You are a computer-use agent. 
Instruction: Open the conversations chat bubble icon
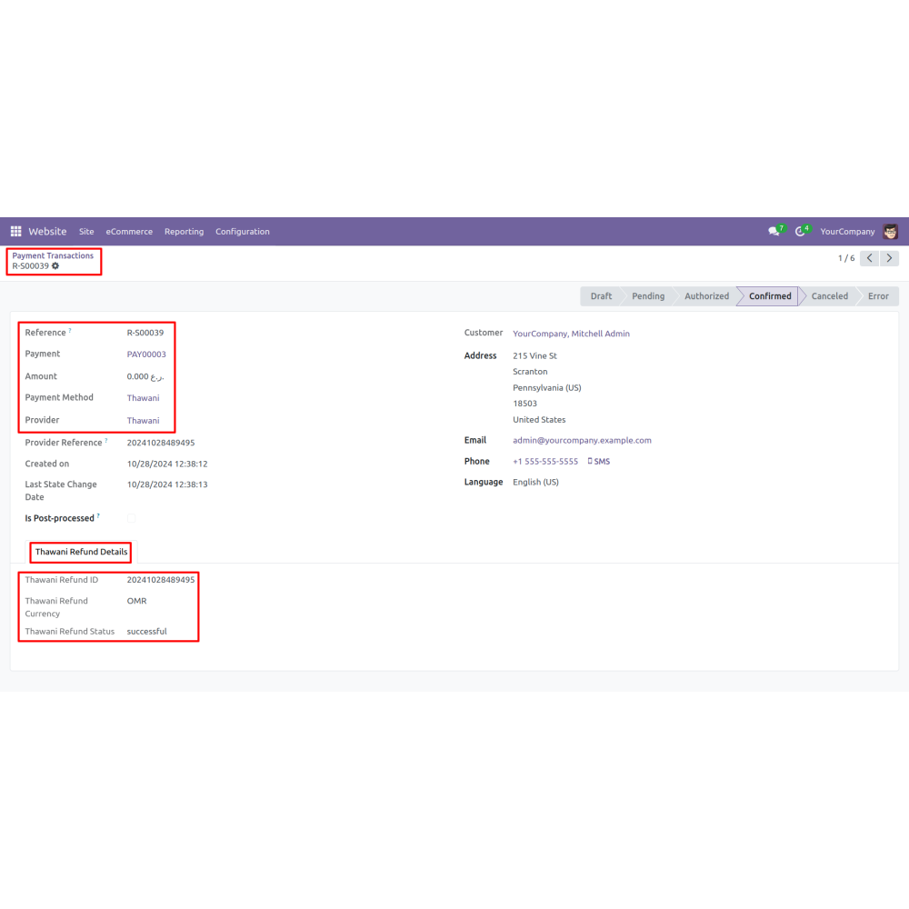point(774,231)
